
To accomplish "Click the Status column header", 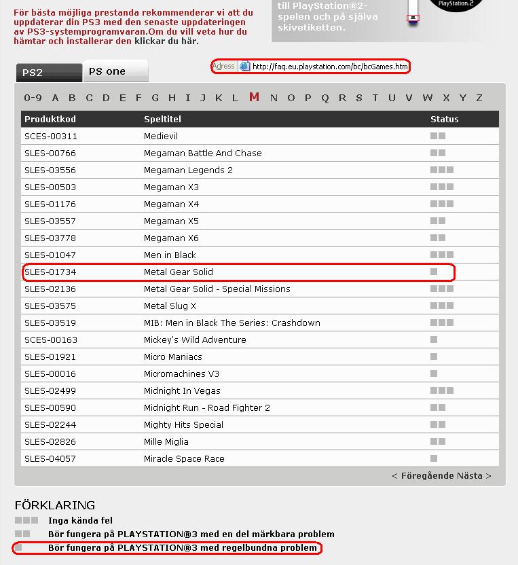I will tap(445, 120).
